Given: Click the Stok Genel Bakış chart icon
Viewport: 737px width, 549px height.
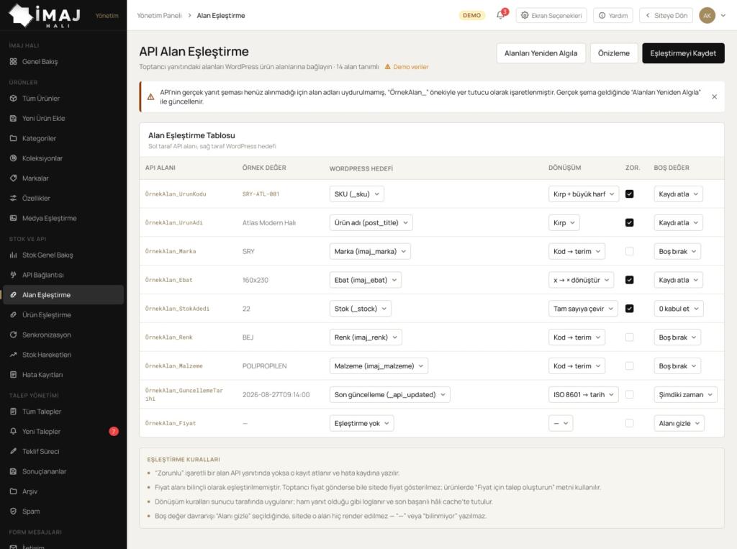Looking at the screenshot, I should tap(13, 255).
